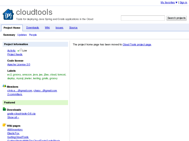Open the Wiki tab
This screenshot has height=141, width=189.
tap(47, 28)
